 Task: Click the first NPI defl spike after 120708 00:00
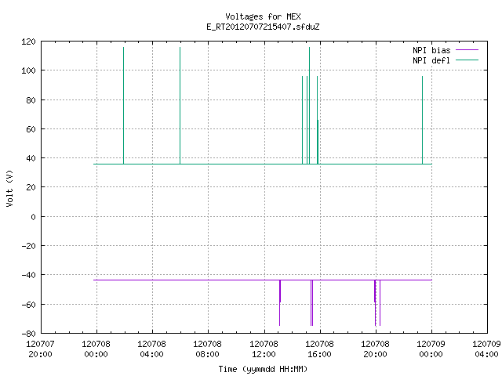tap(124, 106)
